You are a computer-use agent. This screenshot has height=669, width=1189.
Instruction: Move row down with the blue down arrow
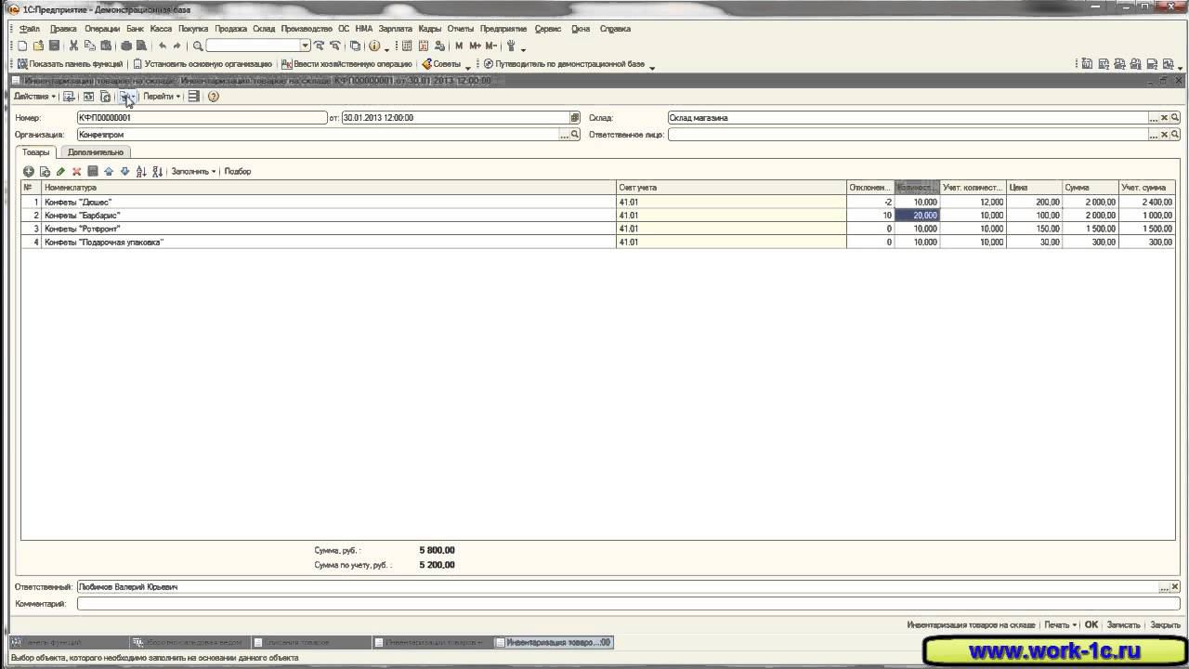(125, 171)
